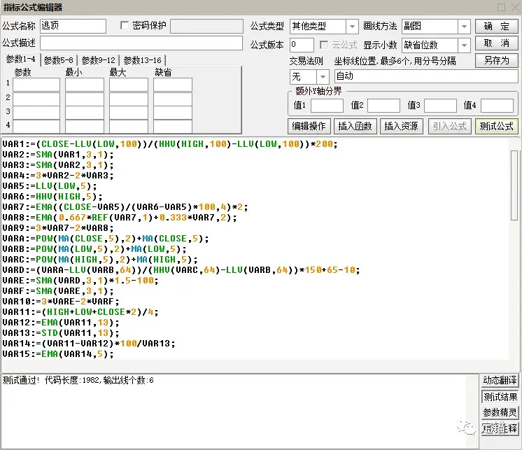Click row 1 最小 field

pos(85,85)
